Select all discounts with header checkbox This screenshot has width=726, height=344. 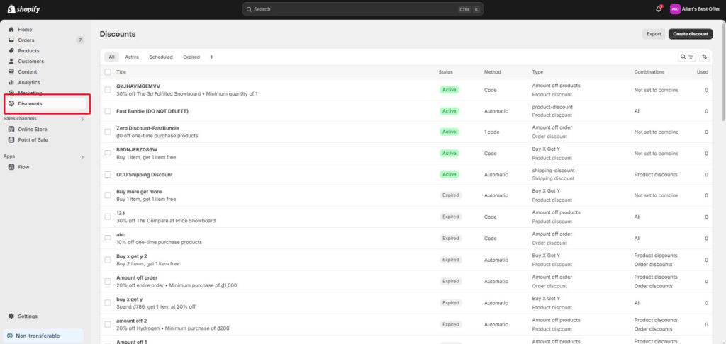108,72
